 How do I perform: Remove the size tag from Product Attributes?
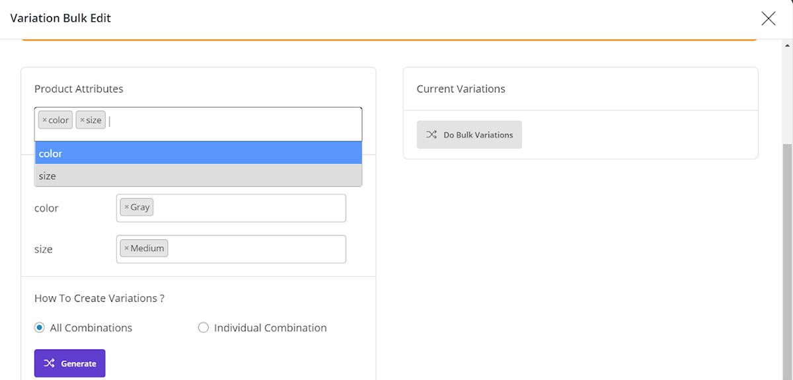[x=82, y=120]
